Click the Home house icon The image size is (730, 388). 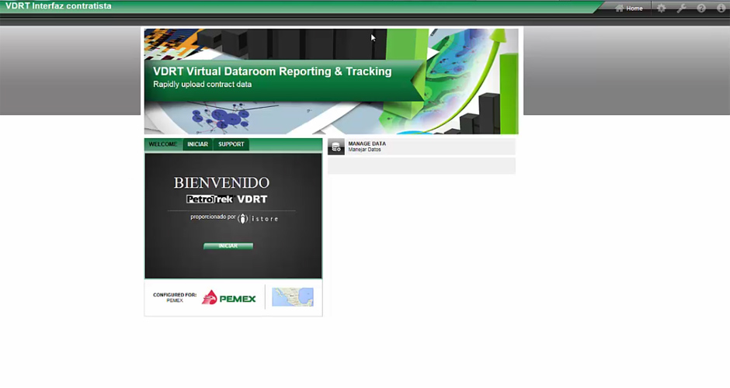pos(620,9)
